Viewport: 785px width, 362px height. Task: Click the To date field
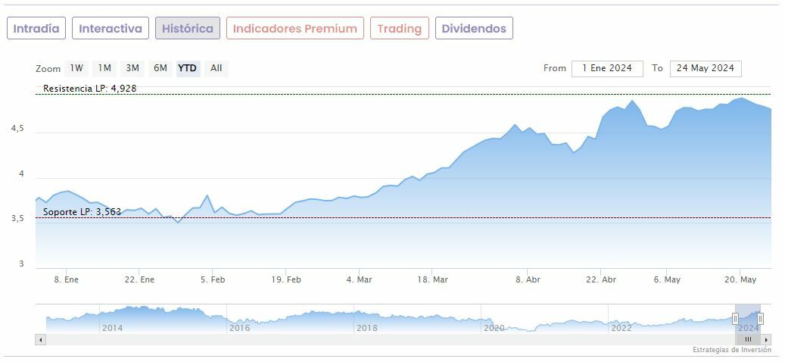coord(706,68)
